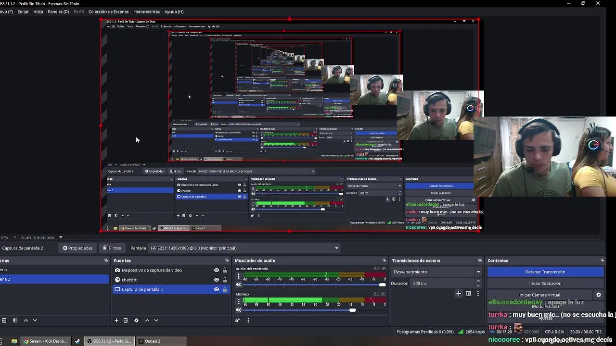616x346 pixels.
Task: Open the Herramientas menu
Action: pyautogui.click(x=146, y=12)
